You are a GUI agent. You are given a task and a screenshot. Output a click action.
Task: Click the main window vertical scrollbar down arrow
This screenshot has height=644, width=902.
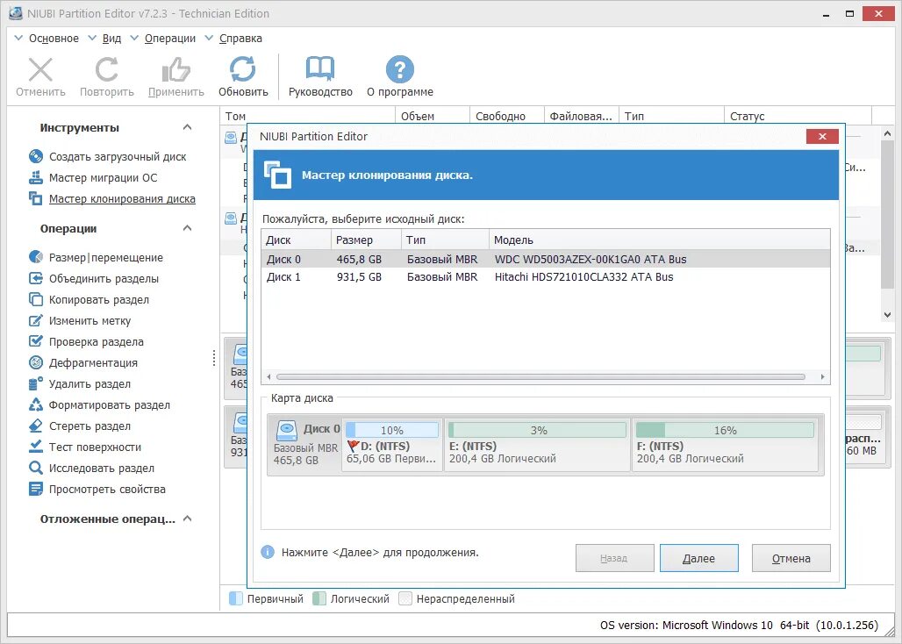887,314
